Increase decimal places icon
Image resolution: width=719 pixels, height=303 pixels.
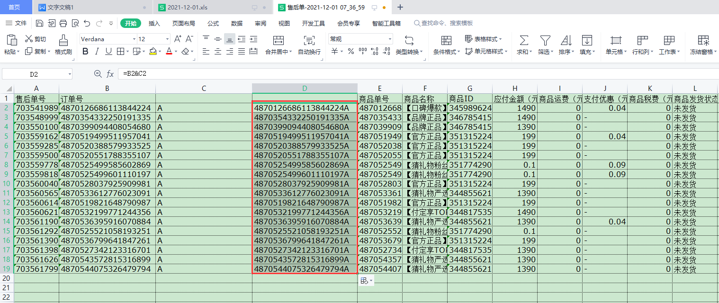(x=374, y=51)
